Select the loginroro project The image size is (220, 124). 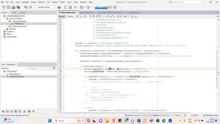[10, 31]
